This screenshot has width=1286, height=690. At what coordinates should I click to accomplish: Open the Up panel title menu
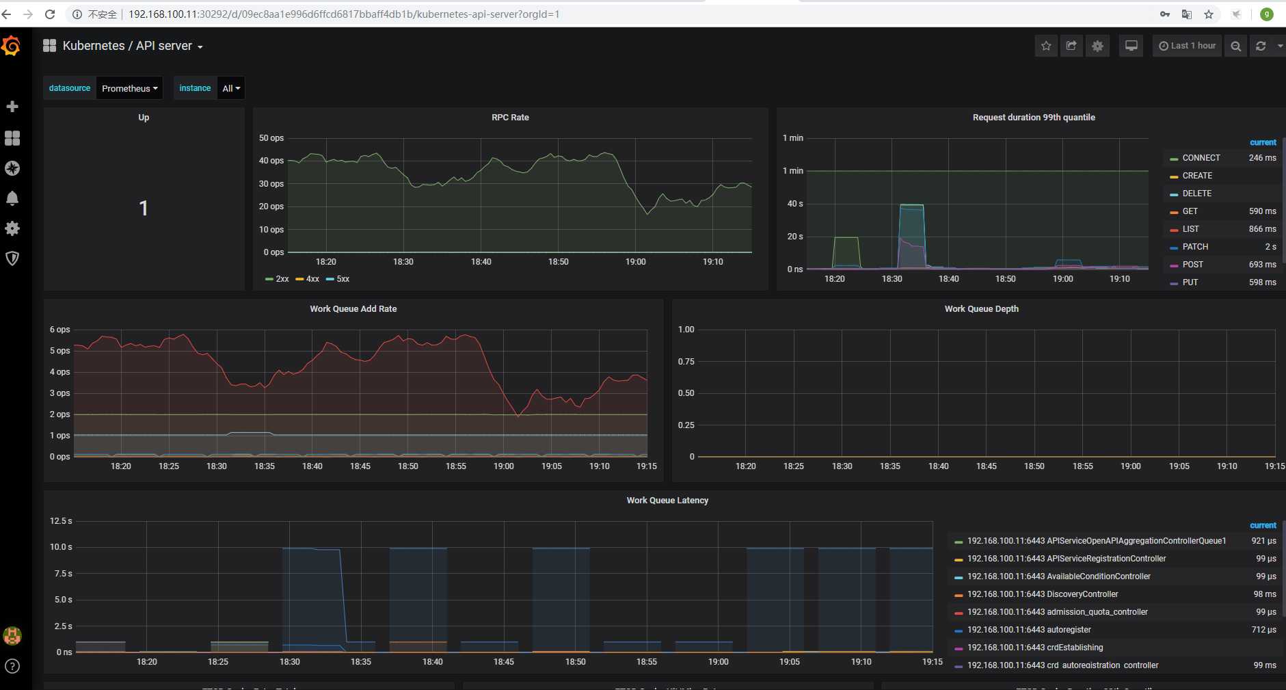point(144,118)
